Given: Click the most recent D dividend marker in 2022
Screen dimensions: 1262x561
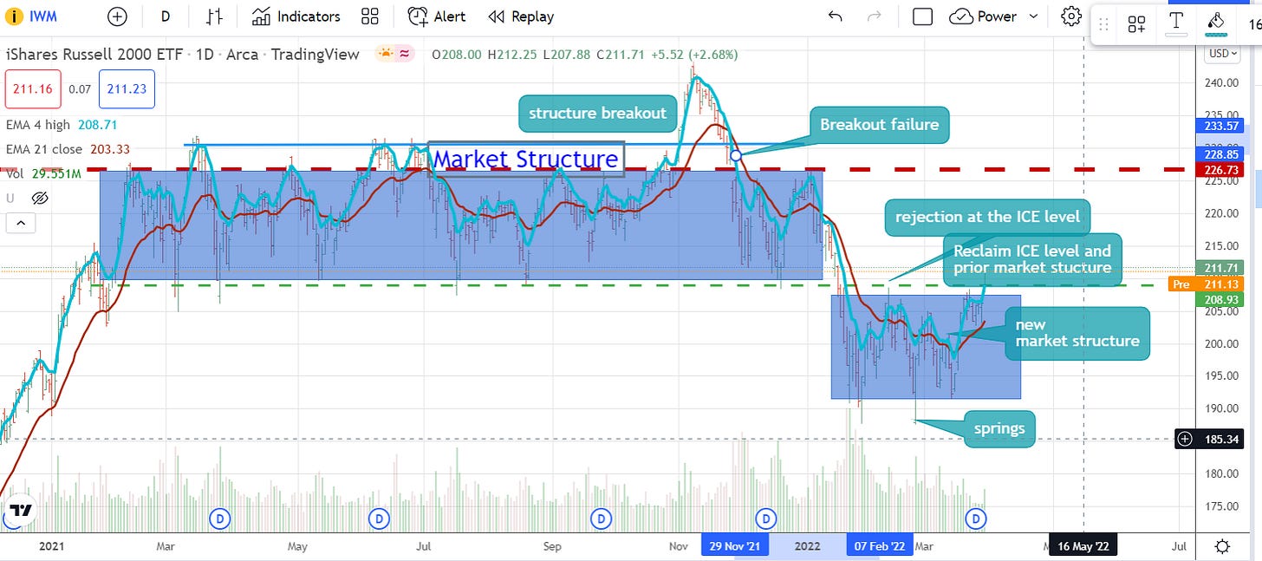Looking at the screenshot, I should click(977, 519).
